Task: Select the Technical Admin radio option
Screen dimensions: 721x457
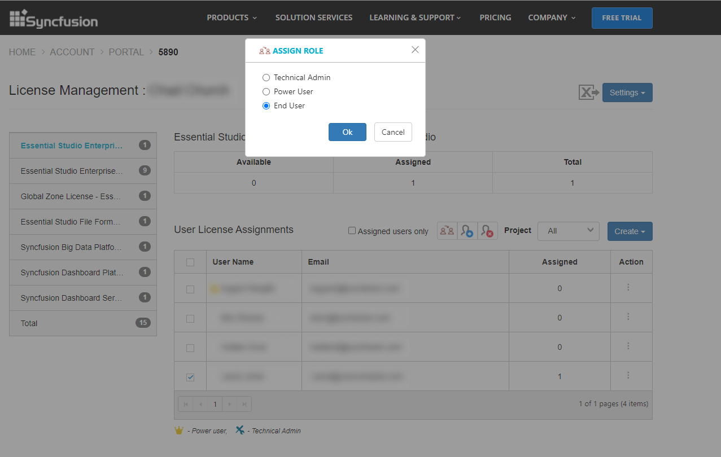Action: (266, 77)
